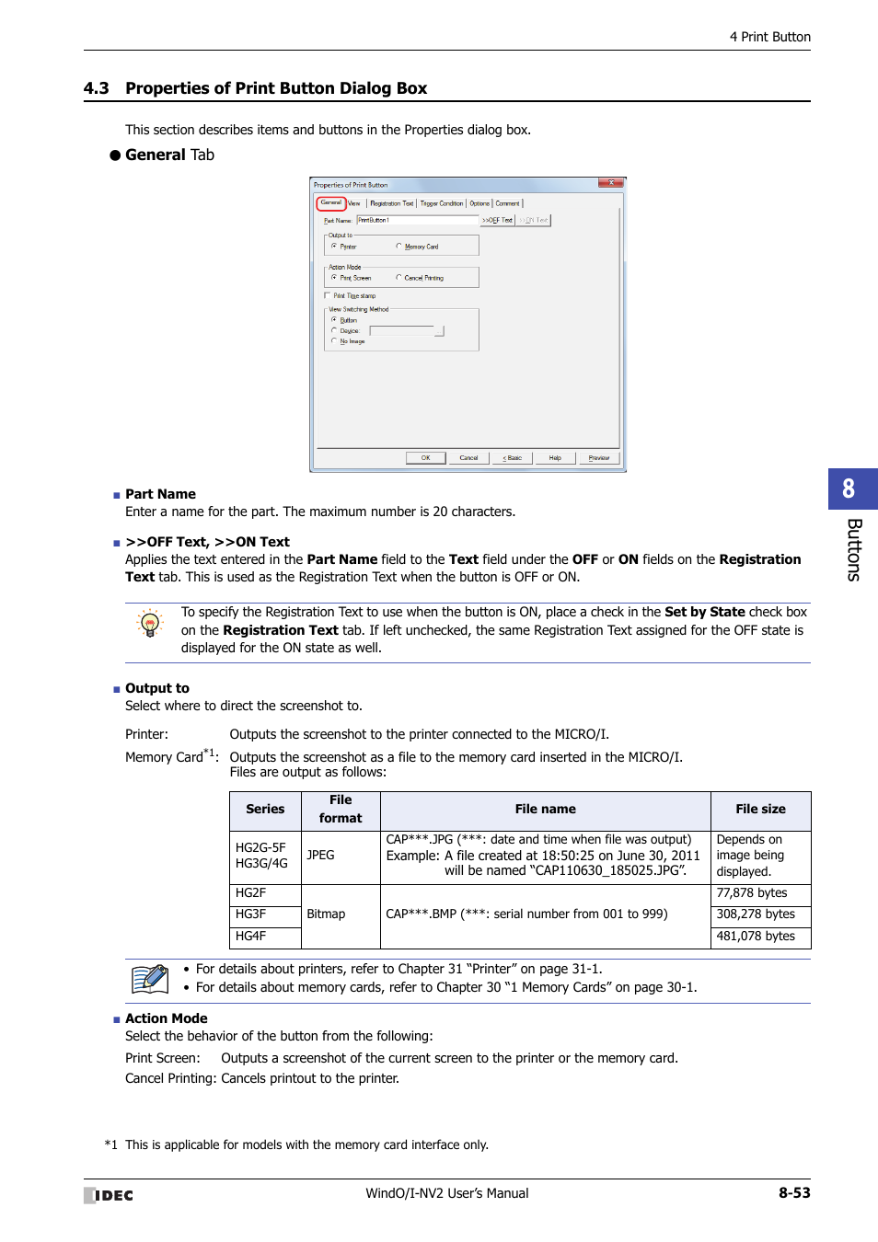The height and width of the screenshot is (1242, 878).
Task: Click the lightbulb tip icon
Action: click(x=149, y=623)
